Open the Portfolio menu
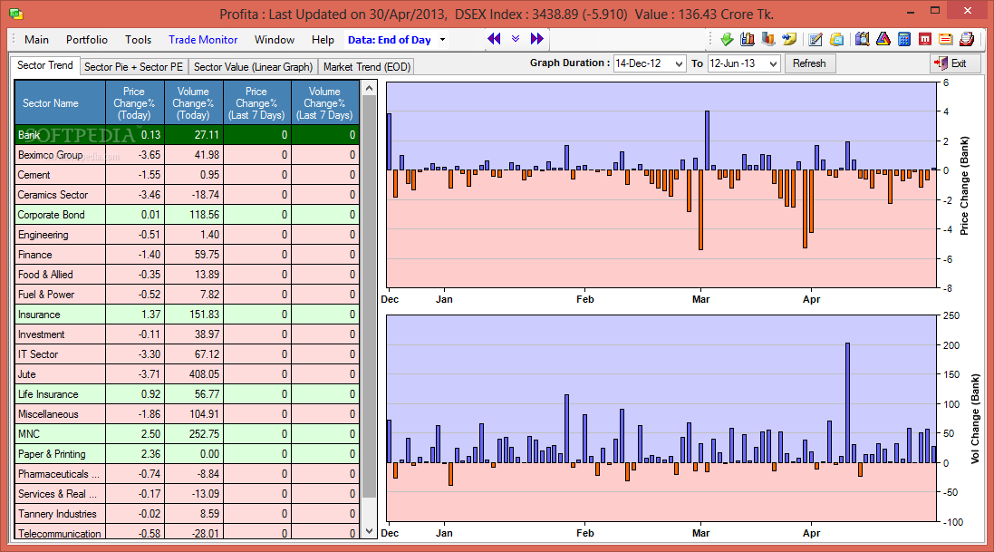This screenshot has height=552, width=994. point(87,39)
